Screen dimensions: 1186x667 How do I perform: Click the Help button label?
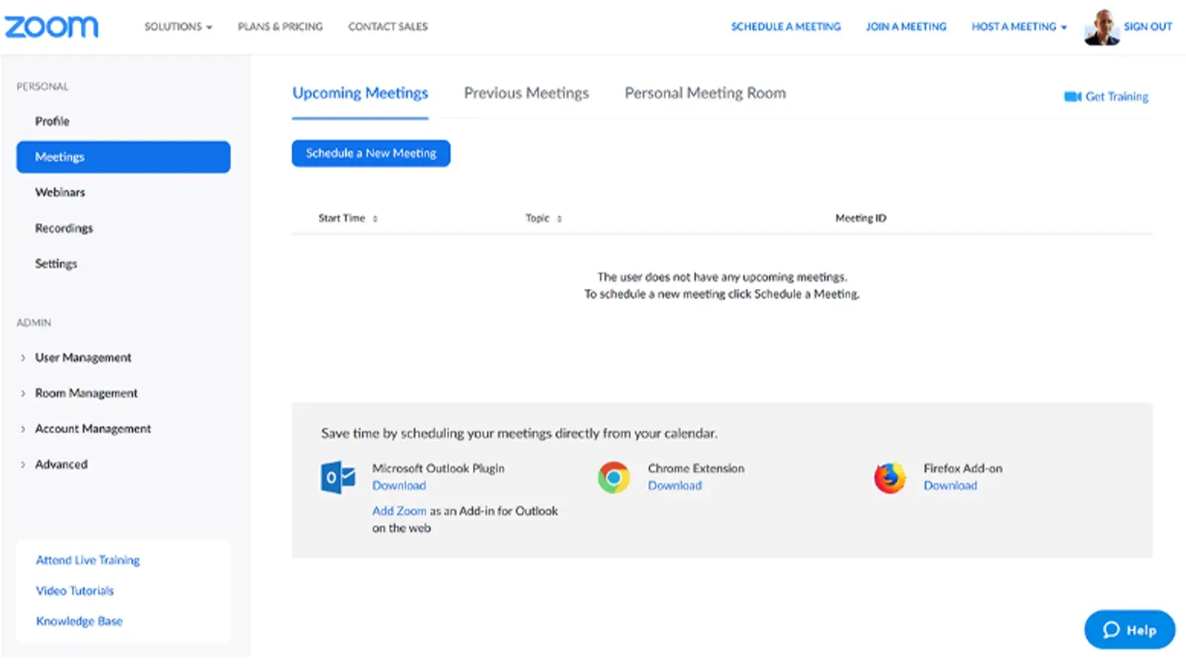pyautogui.click(x=1142, y=630)
